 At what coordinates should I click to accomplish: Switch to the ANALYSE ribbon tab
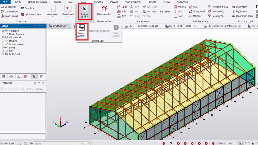pos(98,2)
